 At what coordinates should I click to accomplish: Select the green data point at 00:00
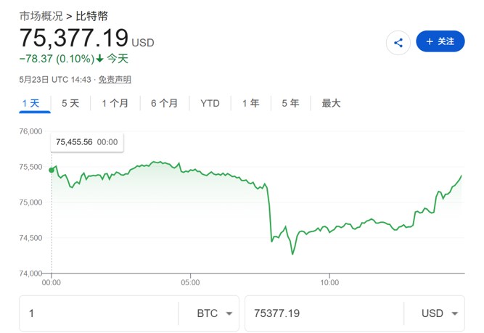(52, 170)
